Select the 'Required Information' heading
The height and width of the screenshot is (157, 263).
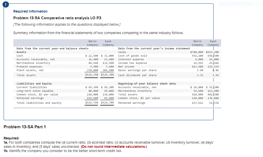(x=30, y=11)
